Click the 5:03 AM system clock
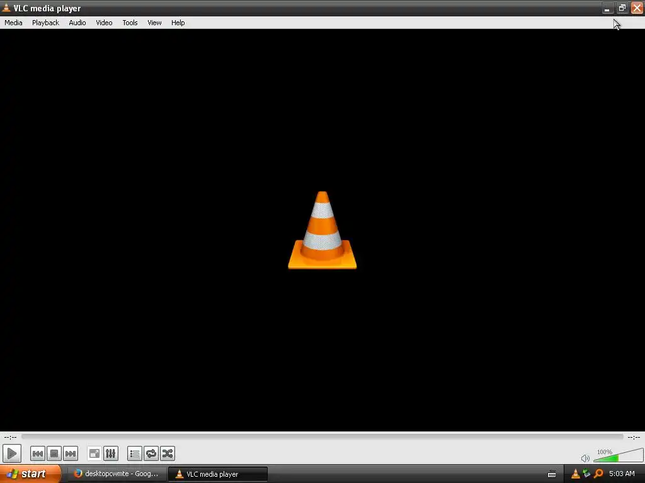The image size is (645, 483). tap(622, 474)
